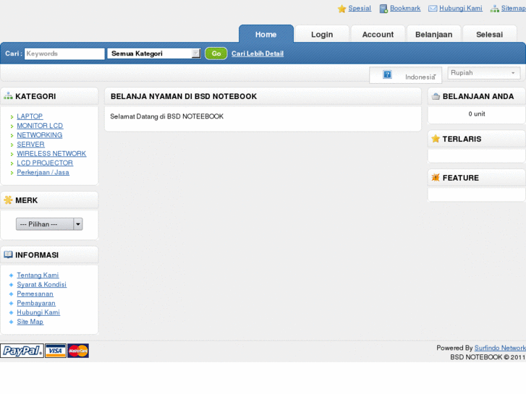Open the Login tab
The width and height of the screenshot is (526, 394).
322,34
